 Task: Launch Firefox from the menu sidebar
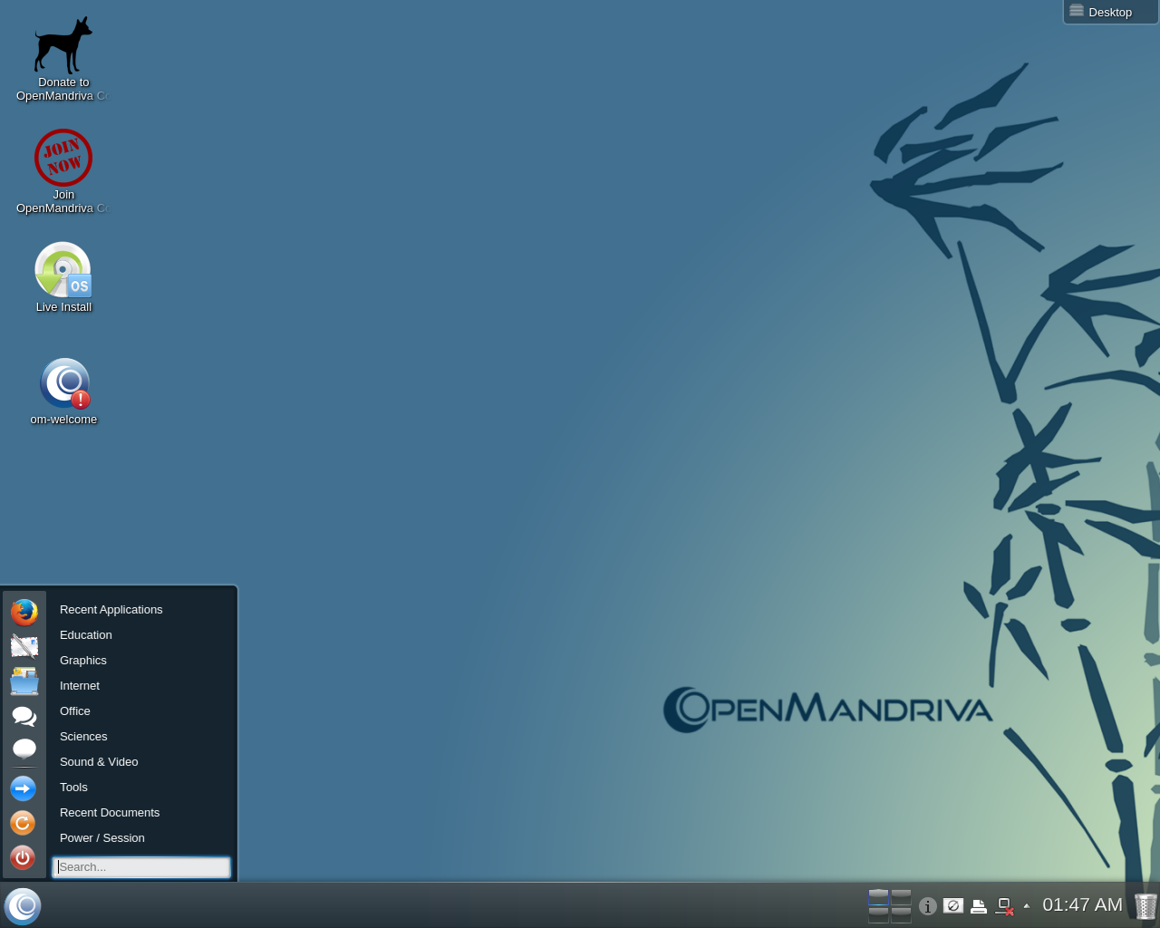click(24, 613)
